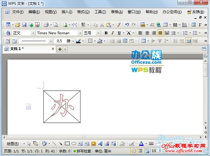Apply distributed alignment

click(167, 33)
